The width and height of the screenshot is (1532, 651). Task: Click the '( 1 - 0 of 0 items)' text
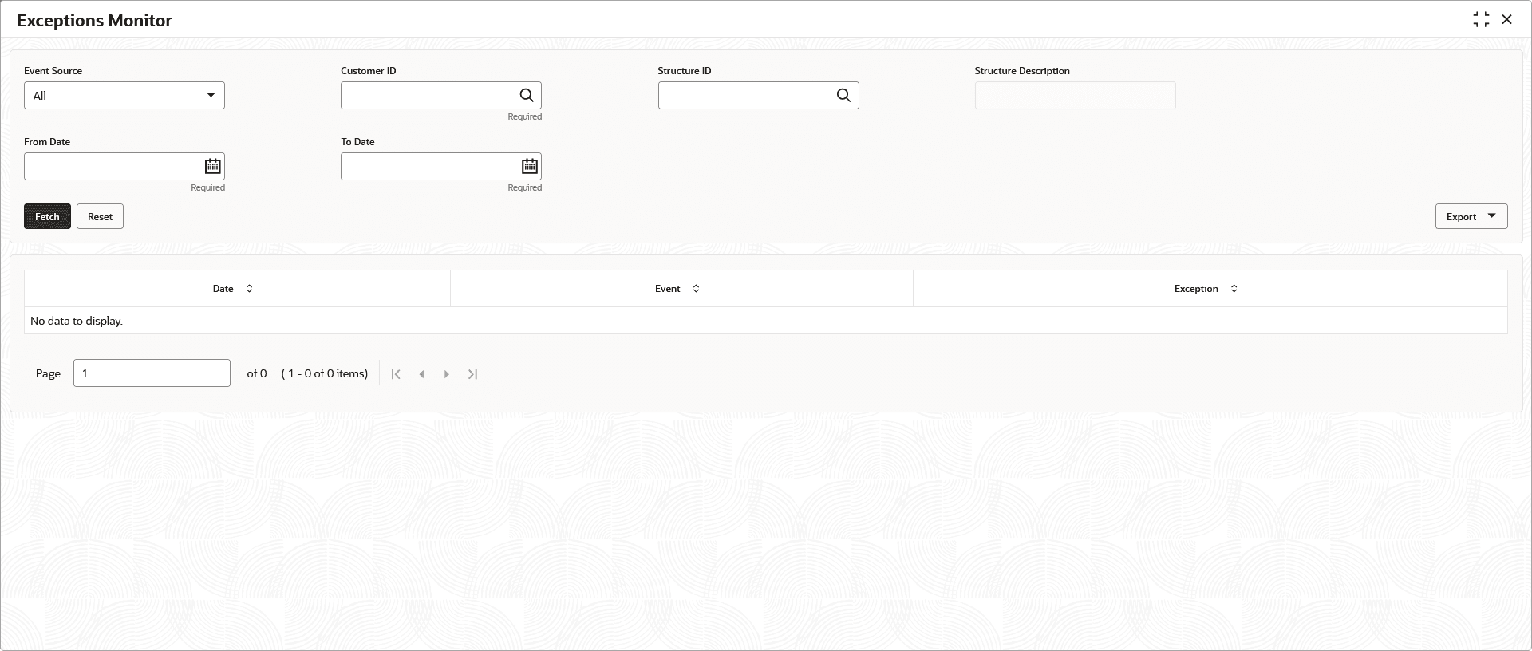pos(325,373)
